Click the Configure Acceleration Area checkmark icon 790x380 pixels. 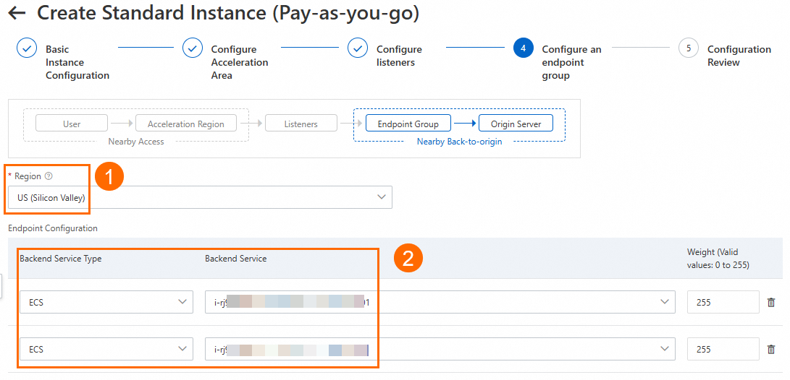[x=193, y=48]
